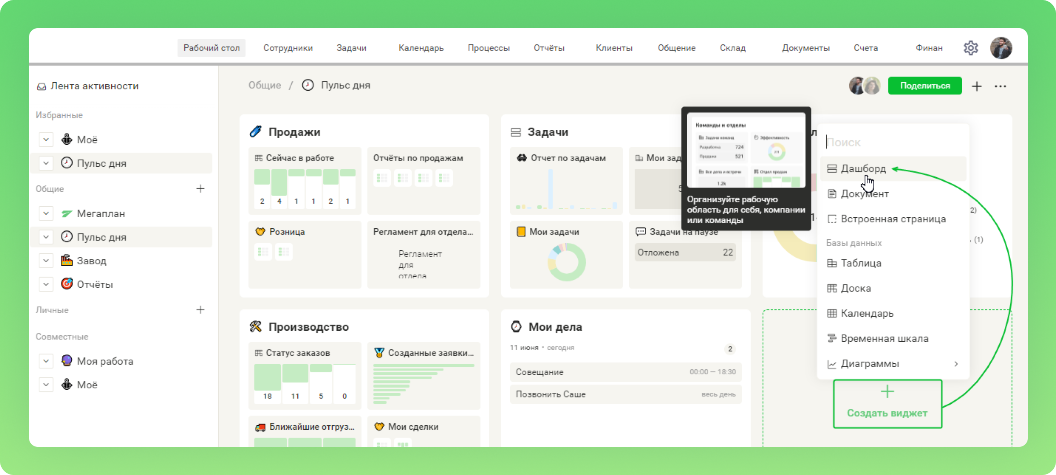Open the Мои сделки widget
Image resolution: width=1056 pixels, height=475 pixels.
(x=424, y=431)
